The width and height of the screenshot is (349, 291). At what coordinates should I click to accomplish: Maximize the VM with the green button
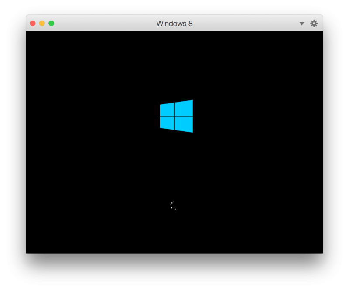tap(51, 24)
